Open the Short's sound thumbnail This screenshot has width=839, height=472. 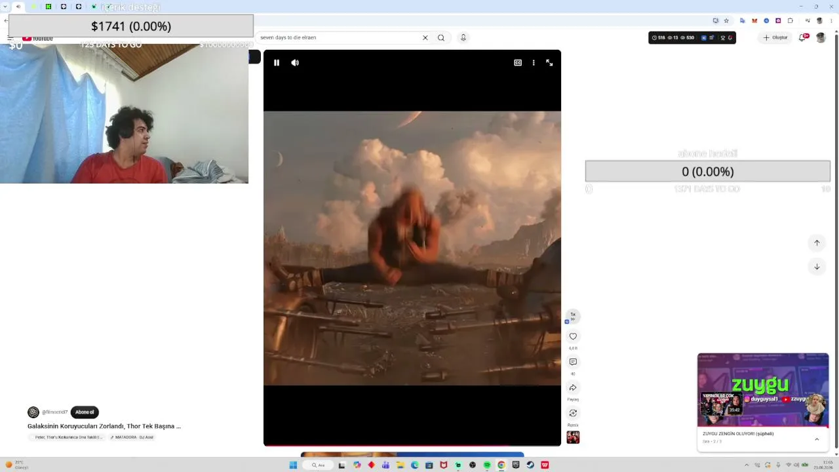pyautogui.click(x=573, y=437)
